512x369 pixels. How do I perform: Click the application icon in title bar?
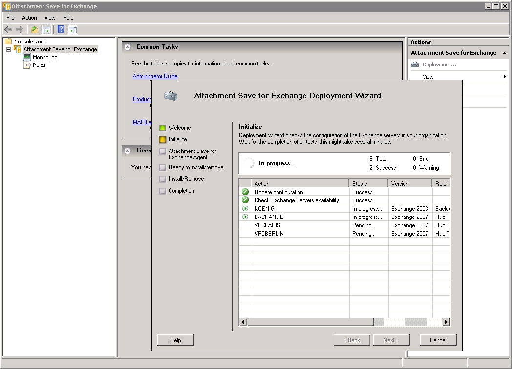coord(6,6)
